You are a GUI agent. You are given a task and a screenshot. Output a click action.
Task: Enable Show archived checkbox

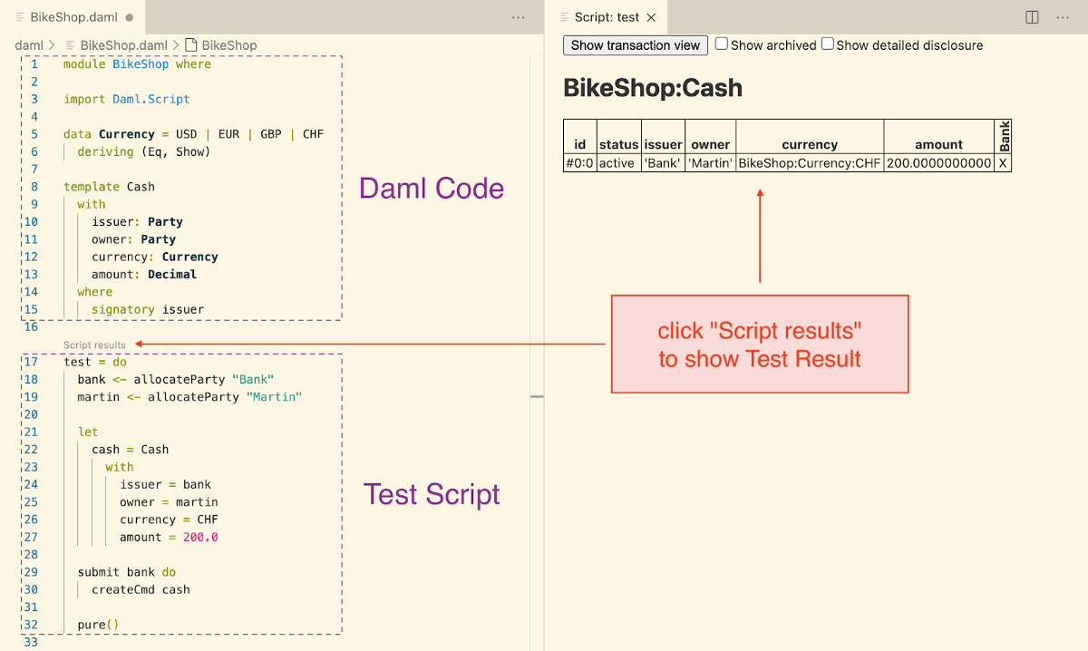722,44
